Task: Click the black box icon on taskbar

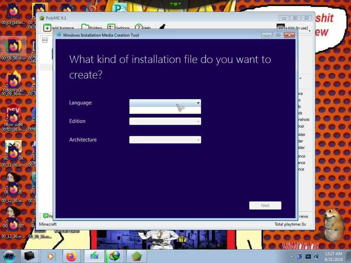Action: [29, 256]
